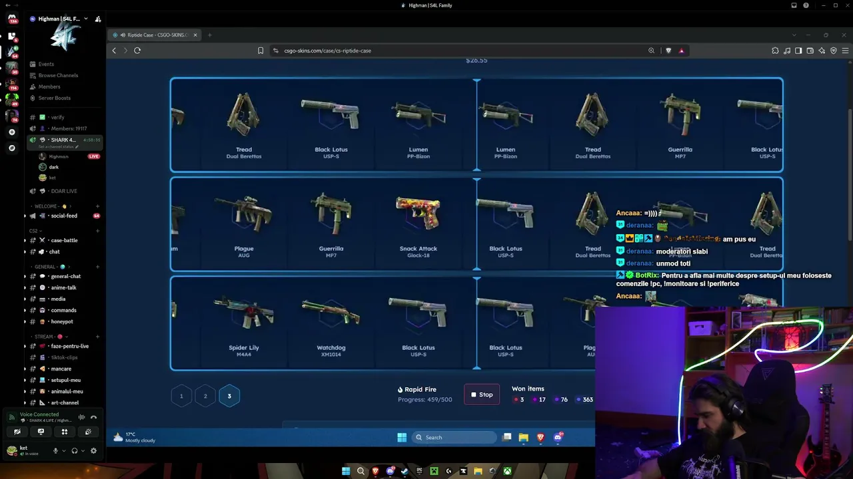Create a channel in the WELCOME category
The image size is (853, 479).
pyautogui.click(x=97, y=206)
